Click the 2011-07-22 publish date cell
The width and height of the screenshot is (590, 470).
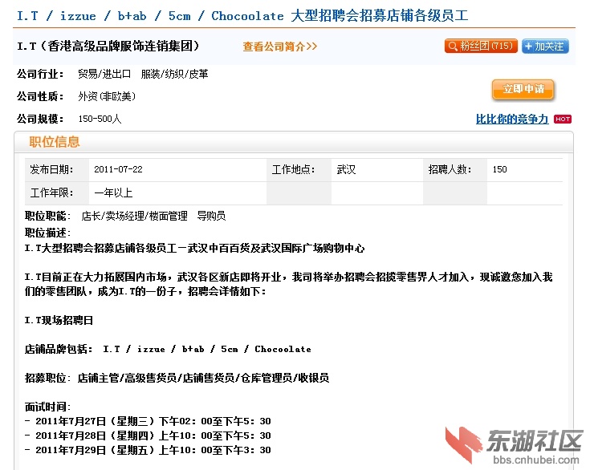point(118,170)
